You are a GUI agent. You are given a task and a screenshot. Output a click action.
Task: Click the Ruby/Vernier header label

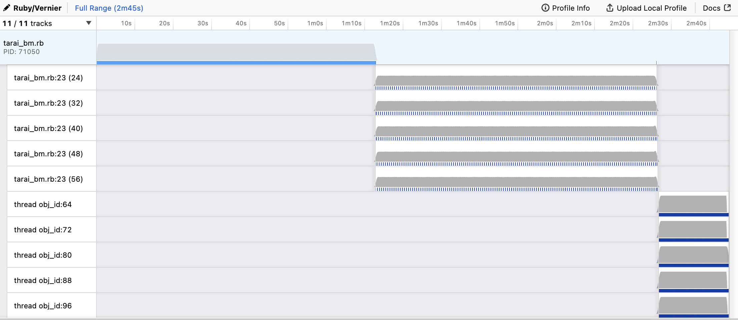pyautogui.click(x=38, y=8)
